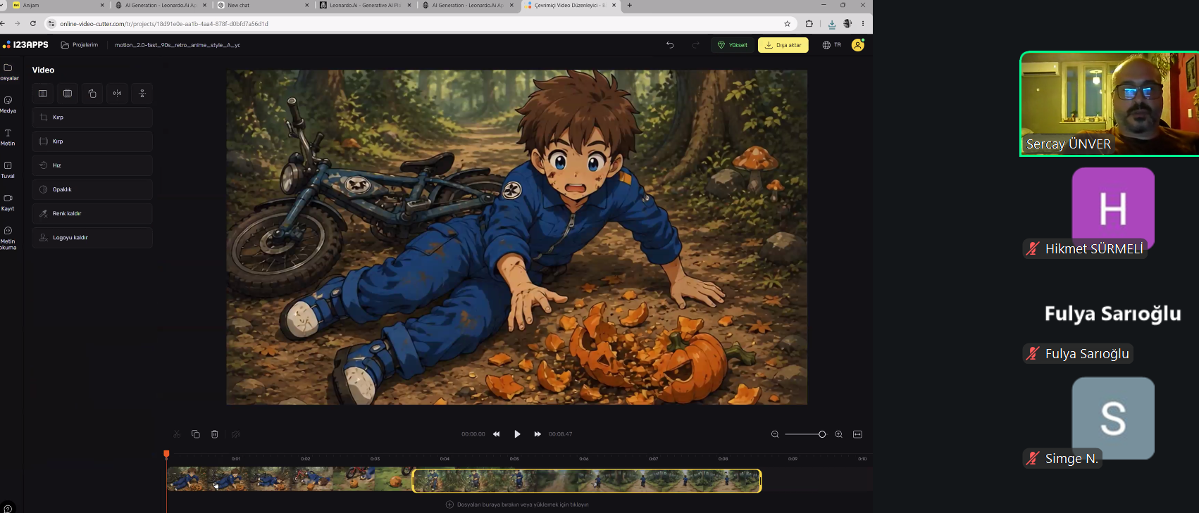Click the project name motion_2.0-fast_90s field
Image resolution: width=1199 pixels, height=513 pixels.
[178, 45]
